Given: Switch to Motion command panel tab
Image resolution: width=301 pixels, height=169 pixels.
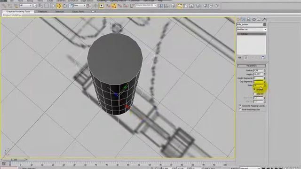Looking at the screenshot, I should (x=254, y=19).
